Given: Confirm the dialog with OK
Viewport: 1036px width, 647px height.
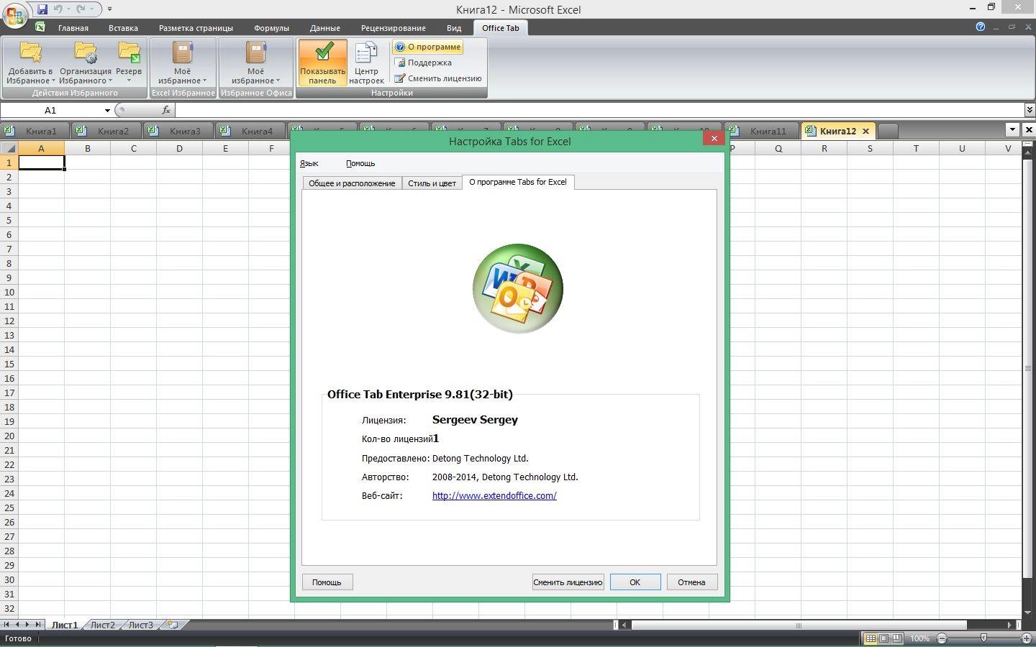Looking at the screenshot, I should tap(635, 582).
